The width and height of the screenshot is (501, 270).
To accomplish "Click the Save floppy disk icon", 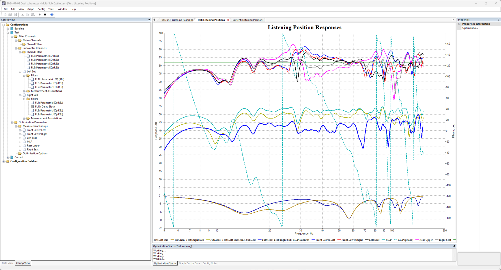I will [15, 14].
